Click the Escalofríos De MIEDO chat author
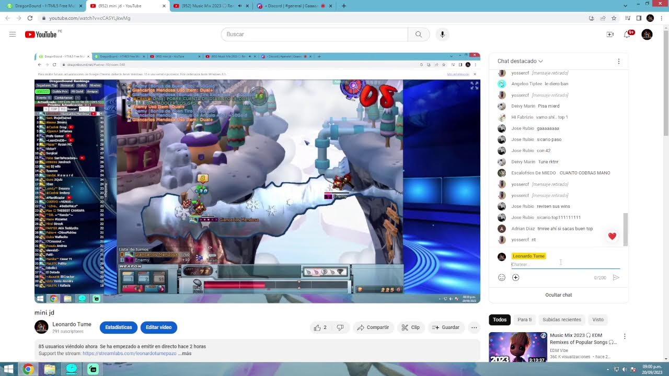 click(x=534, y=173)
